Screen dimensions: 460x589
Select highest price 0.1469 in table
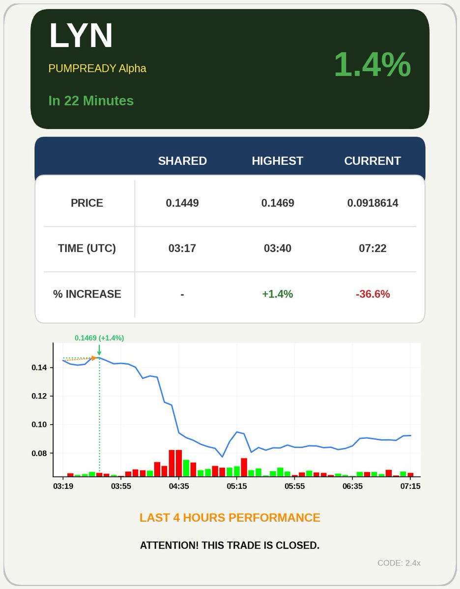click(278, 203)
